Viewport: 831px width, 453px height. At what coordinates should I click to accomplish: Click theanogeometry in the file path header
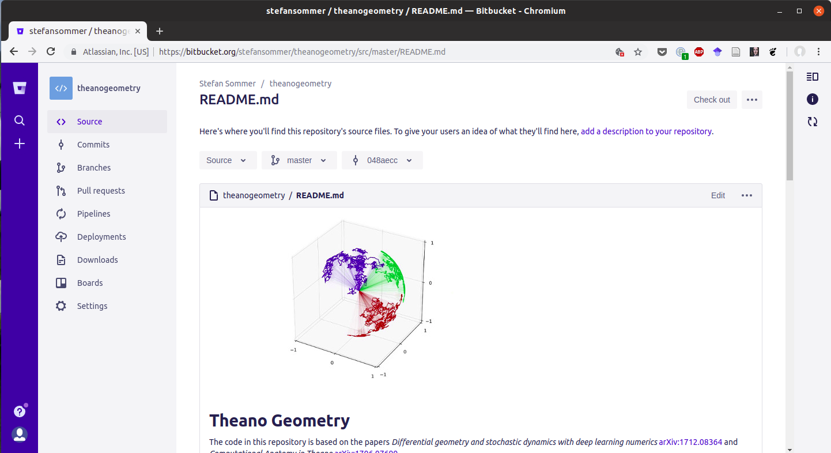254,195
